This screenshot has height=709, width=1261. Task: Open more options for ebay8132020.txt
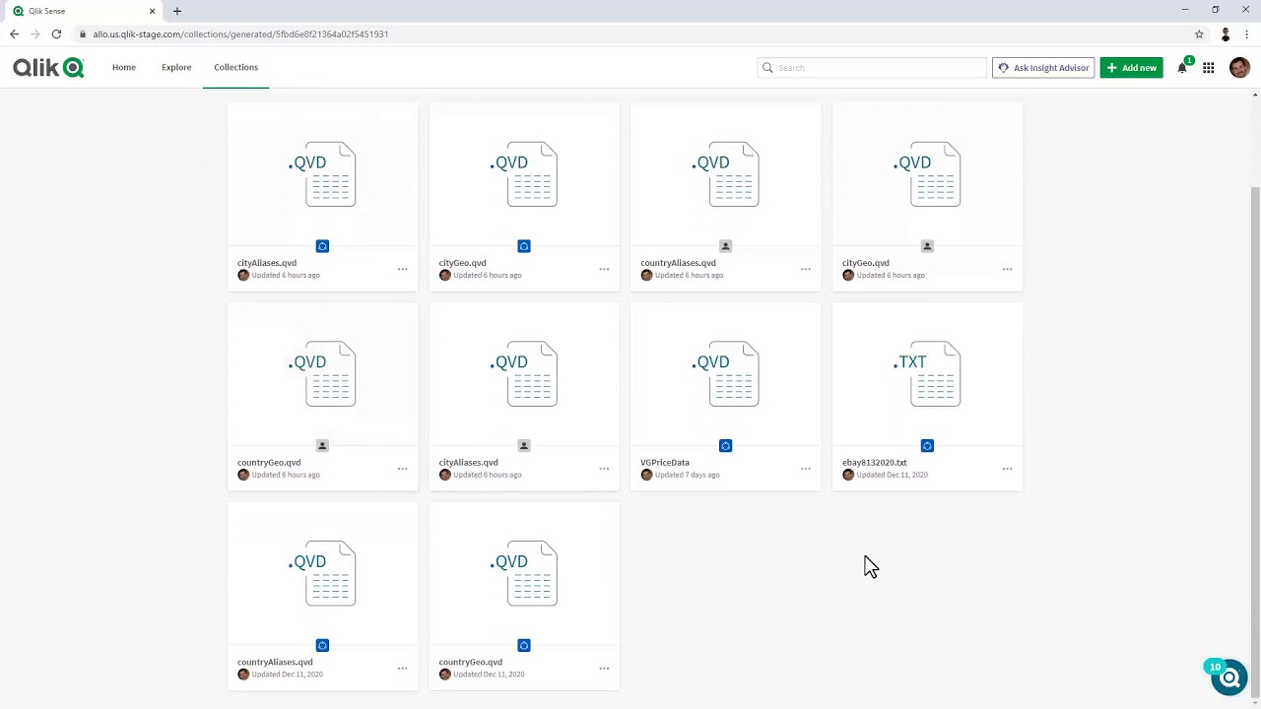click(1007, 469)
